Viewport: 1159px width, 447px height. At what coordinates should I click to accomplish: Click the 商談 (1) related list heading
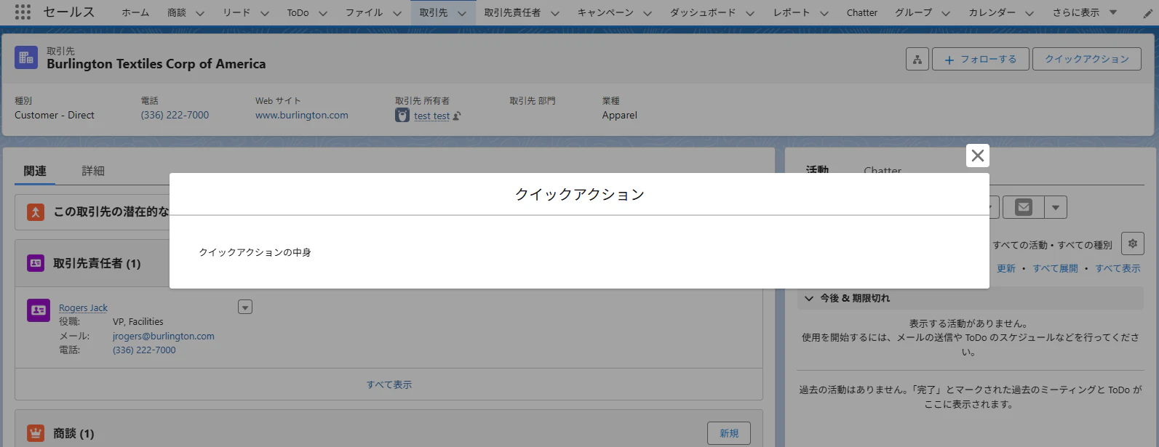pyautogui.click(x=73, y=433)
